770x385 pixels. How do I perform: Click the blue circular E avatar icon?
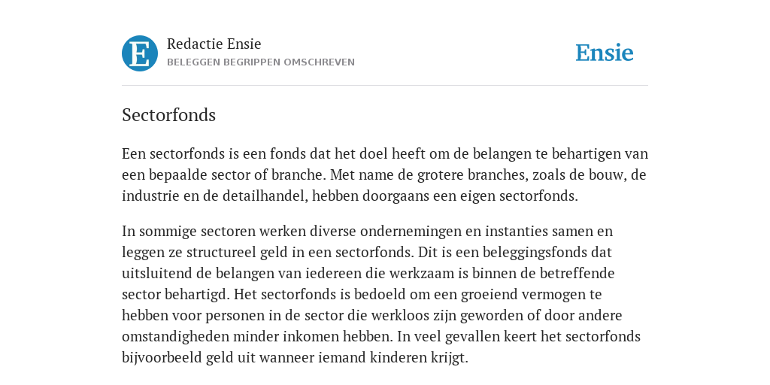140,53
